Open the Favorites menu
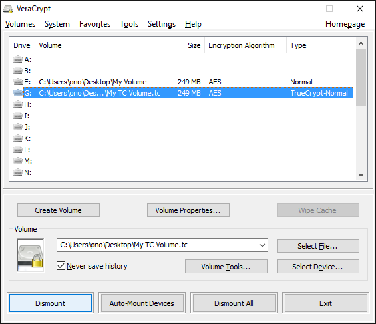 pyautogui.click(x=94, y=24)
